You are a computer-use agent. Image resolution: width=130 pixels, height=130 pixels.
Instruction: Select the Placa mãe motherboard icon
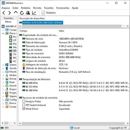(7, 33)
